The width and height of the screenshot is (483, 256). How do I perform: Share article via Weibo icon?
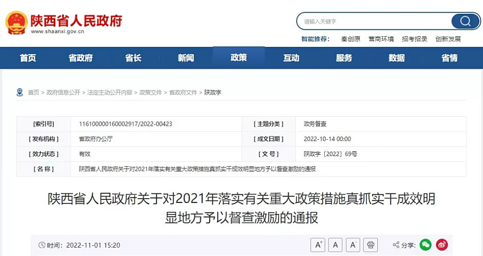(x=443, y=245)
